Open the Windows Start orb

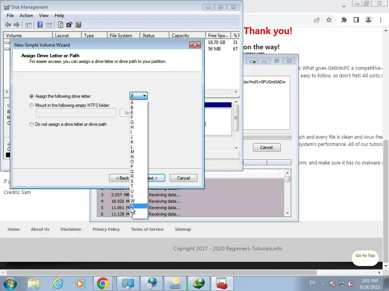coord(10,283)
